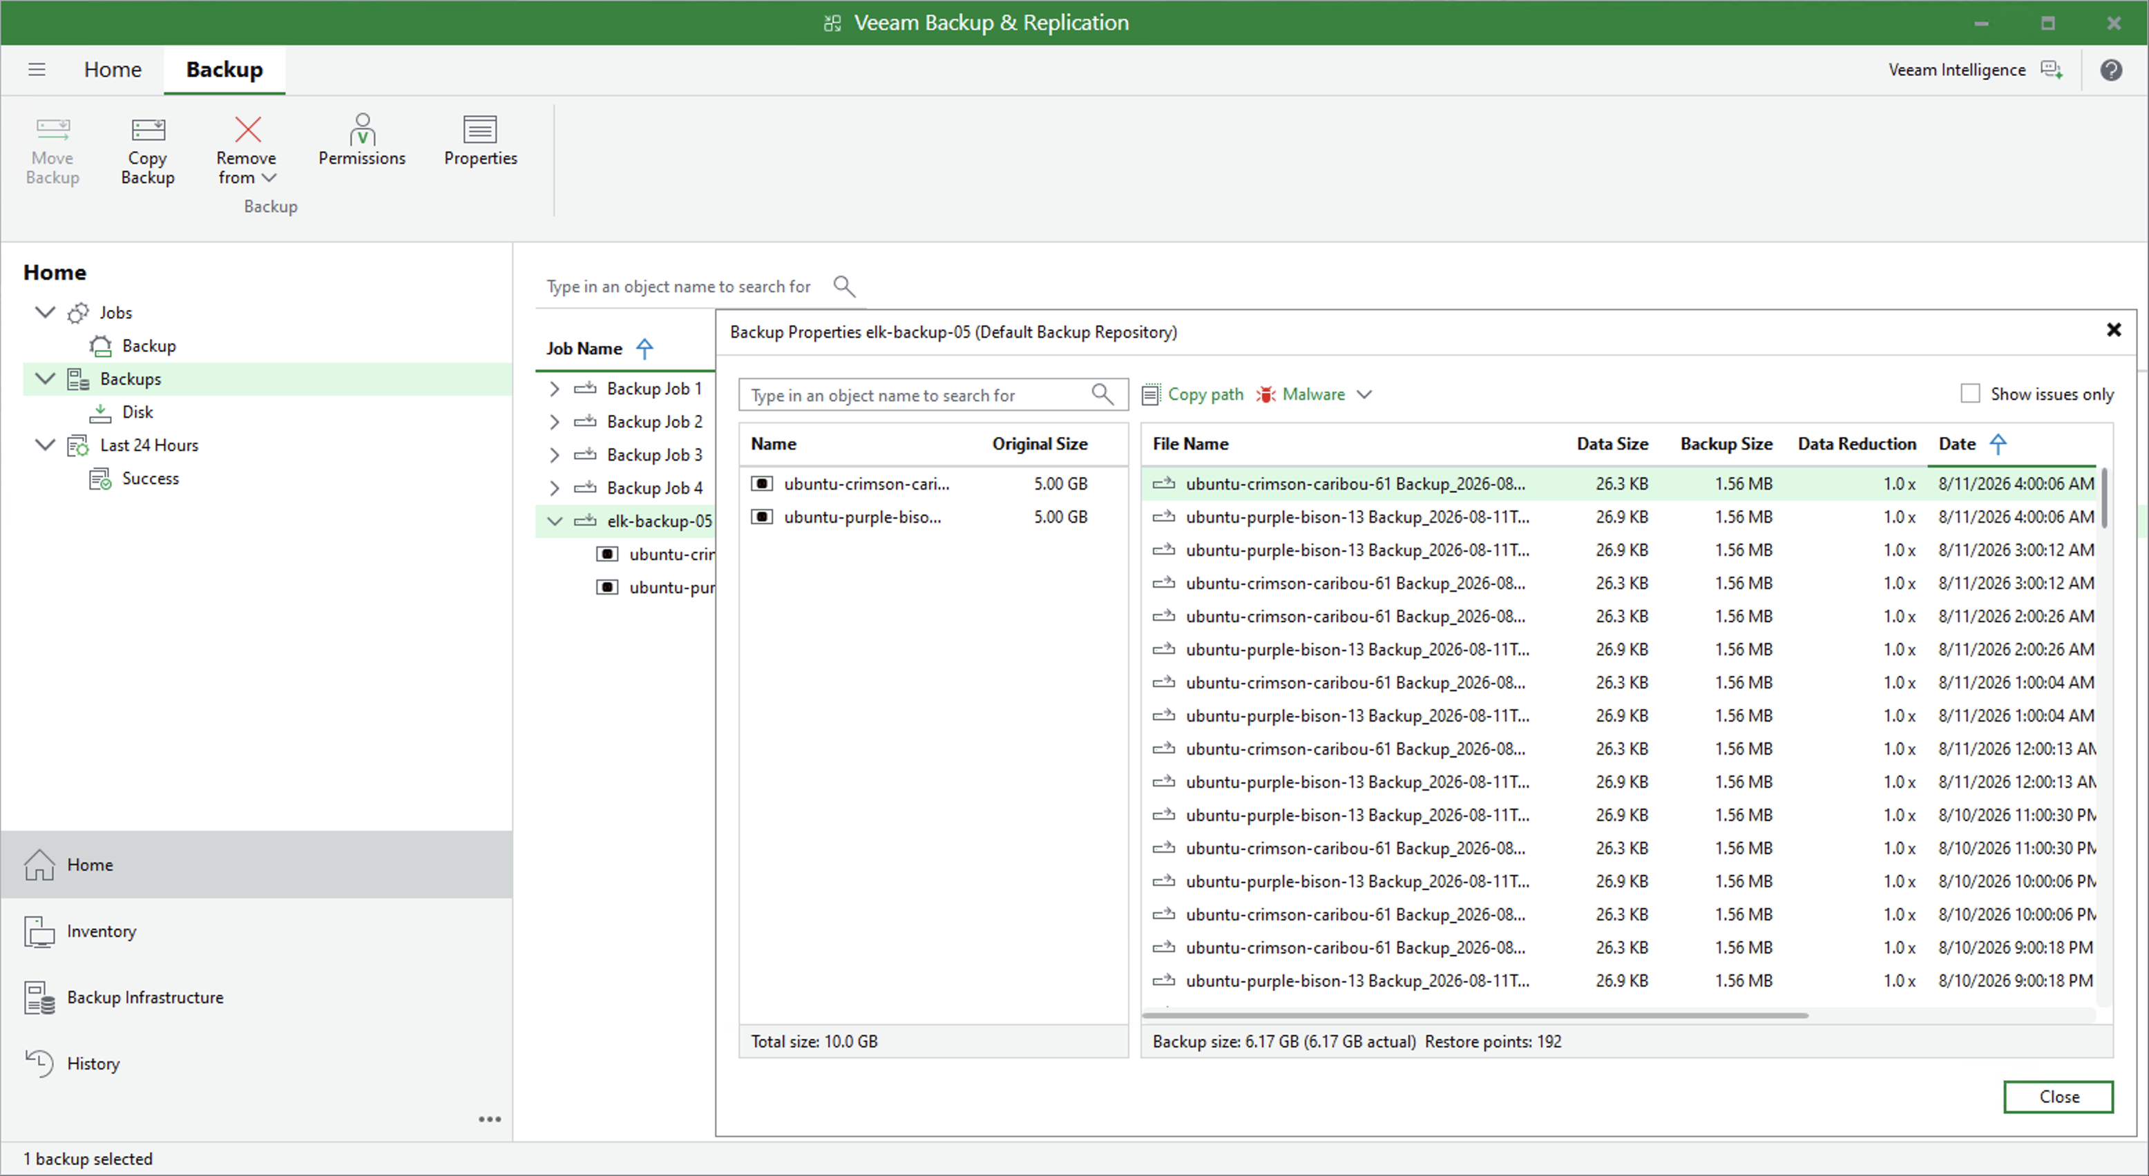Open the History clock icon
The height and width of the screenshot is (1176, 2149).
pos(39,1063)
